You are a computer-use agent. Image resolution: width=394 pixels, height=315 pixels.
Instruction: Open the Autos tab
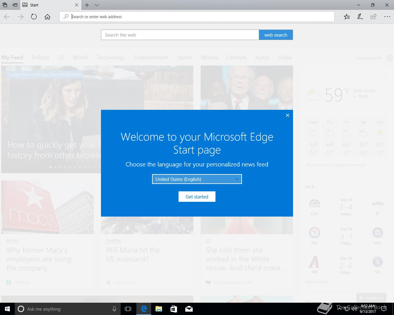[x=262, y=58]
